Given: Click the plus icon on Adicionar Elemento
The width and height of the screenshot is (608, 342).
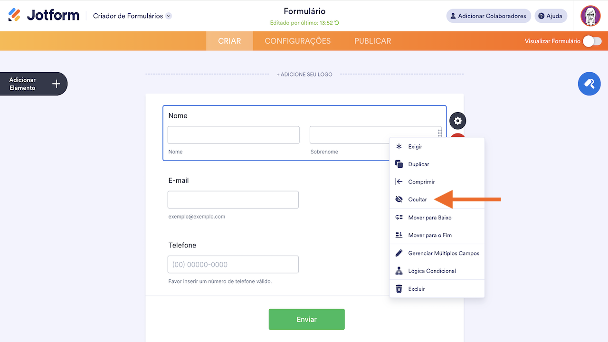Looking at the screenshot, I should (56, 84).
